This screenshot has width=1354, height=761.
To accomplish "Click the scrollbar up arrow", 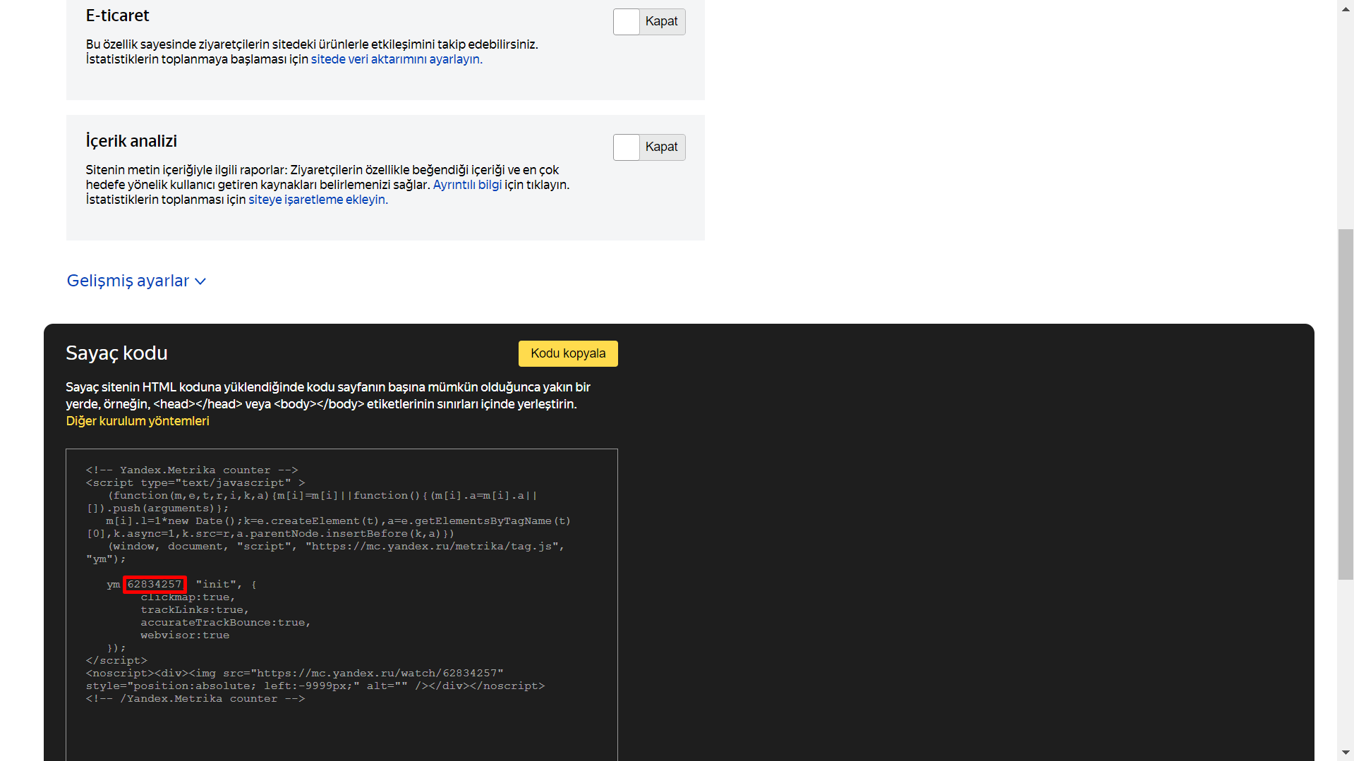I will tap(1346, 8).
